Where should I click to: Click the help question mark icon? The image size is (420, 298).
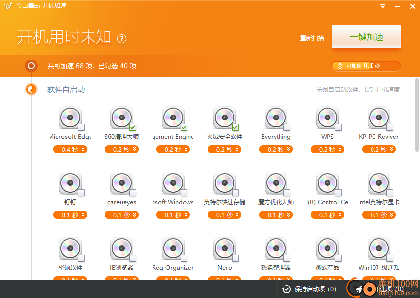[122, 39]
